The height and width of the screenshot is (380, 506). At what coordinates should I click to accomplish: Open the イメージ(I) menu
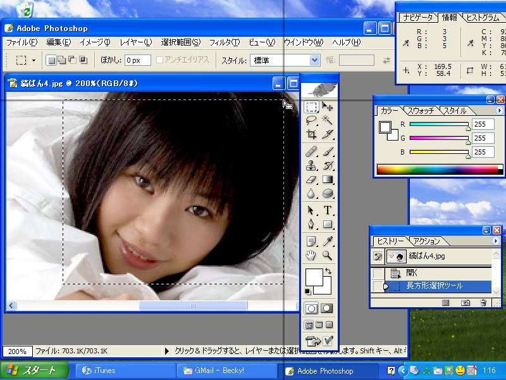click(96, 42)
